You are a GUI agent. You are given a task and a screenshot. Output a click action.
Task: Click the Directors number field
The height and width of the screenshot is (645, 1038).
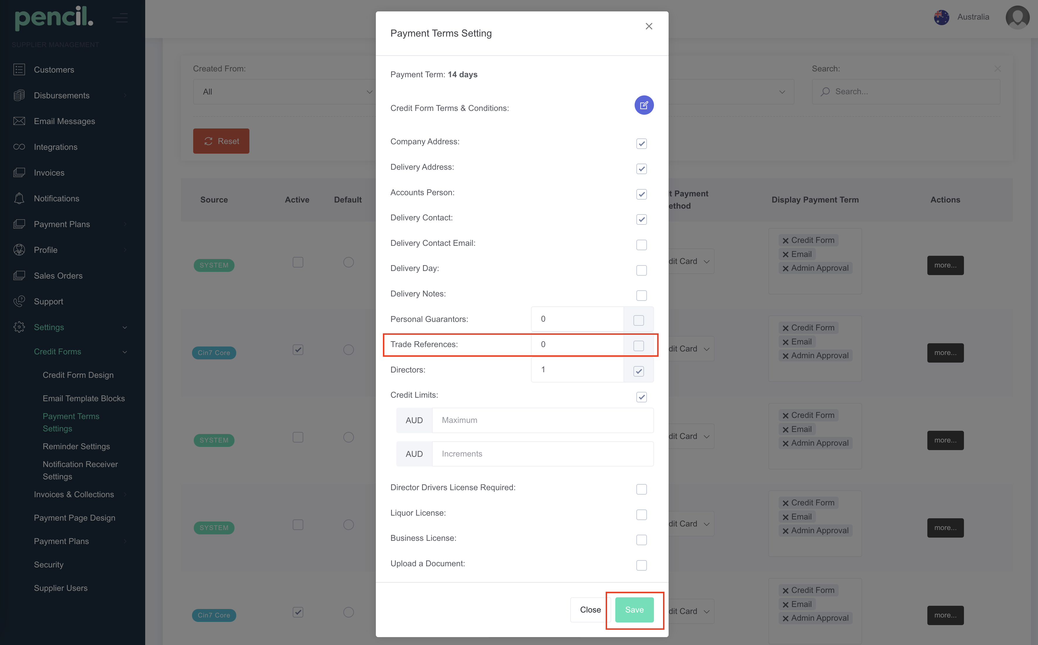point(577,370)
